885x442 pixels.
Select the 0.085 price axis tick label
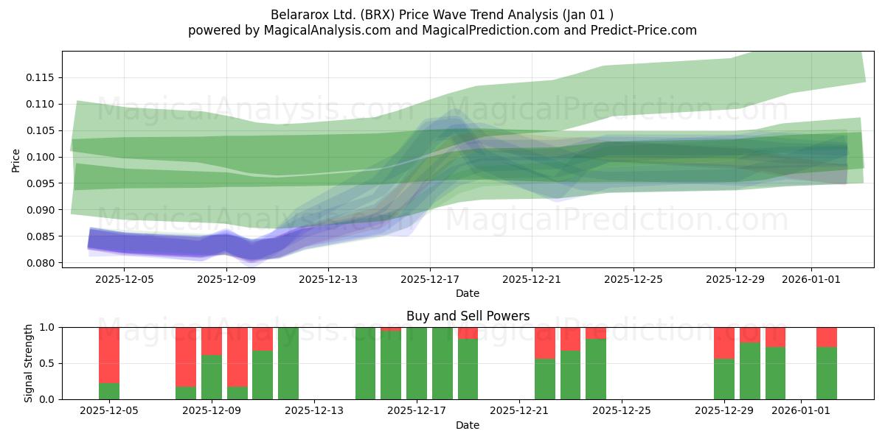point(41,236)
